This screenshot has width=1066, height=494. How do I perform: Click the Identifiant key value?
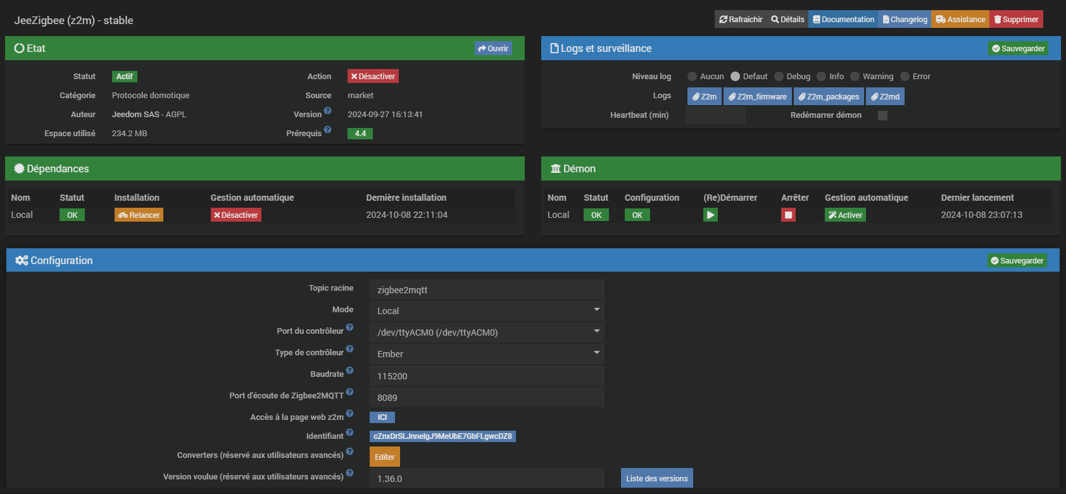pyautogui.click(x=442, y=436)
